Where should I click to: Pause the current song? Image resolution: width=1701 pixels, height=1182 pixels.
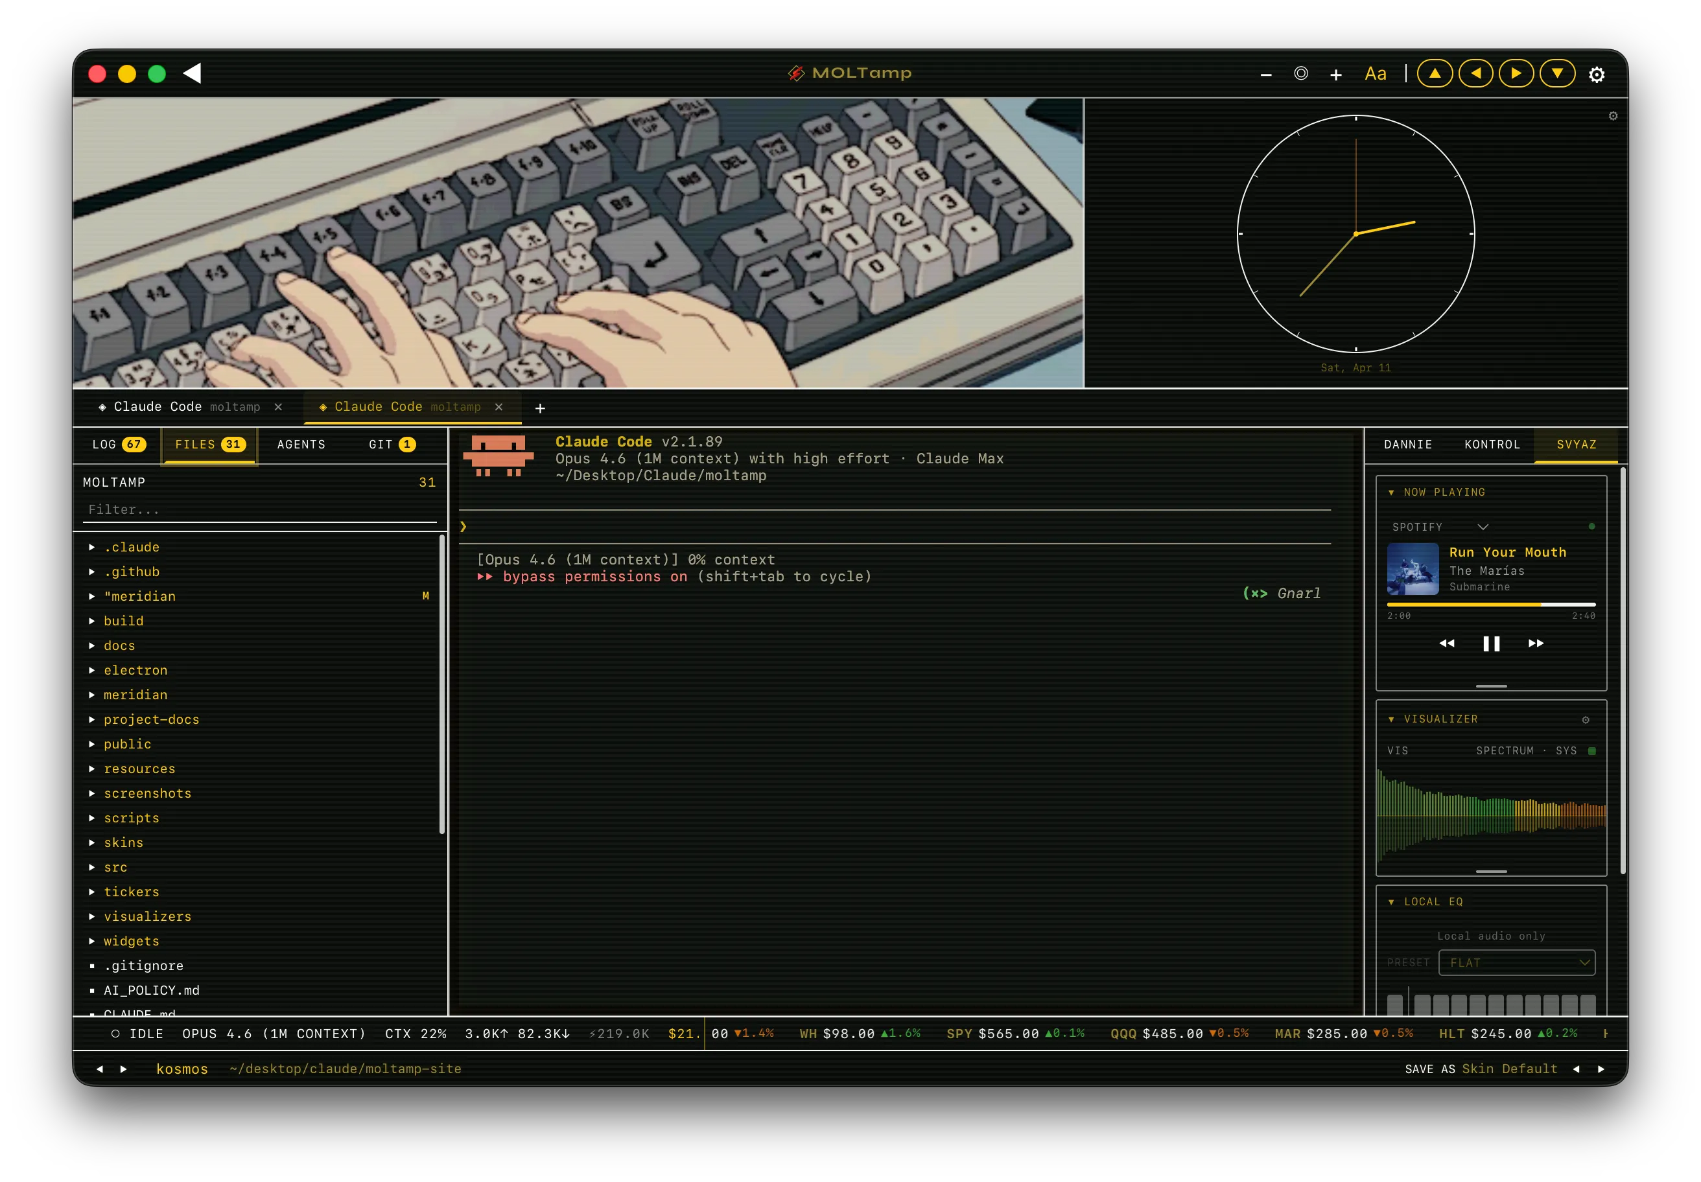(x=1490, y=643)
